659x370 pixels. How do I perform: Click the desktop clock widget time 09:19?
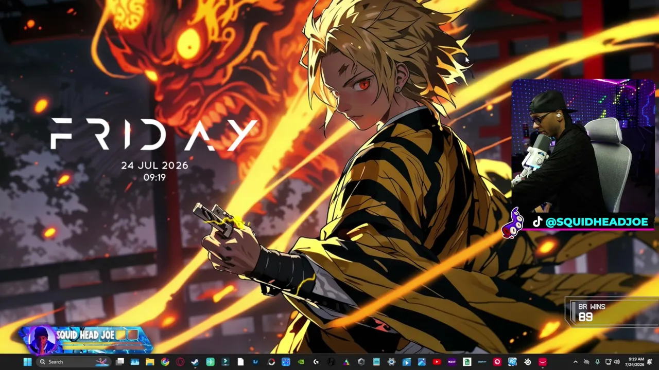pyautogui.click(x=154, y=177)
